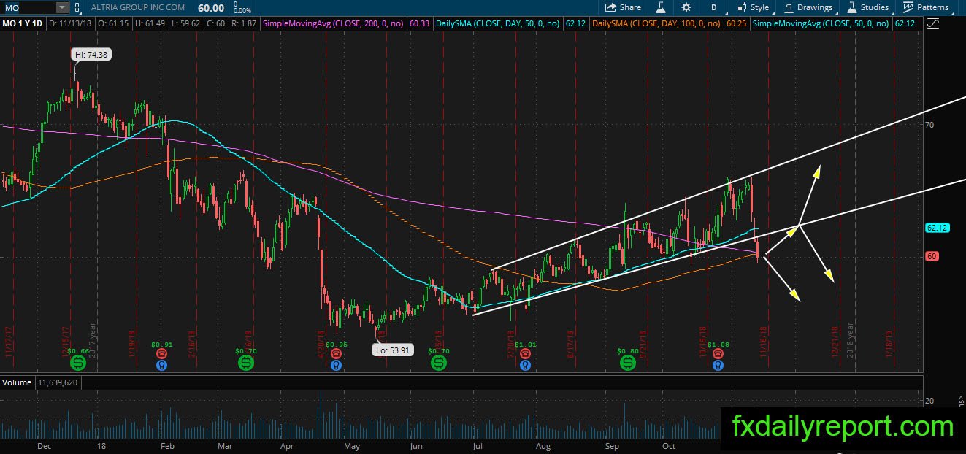Click the red 60 last-price axis tag
This screenshot has width=966, height=454.
click(x=932, y=256)
